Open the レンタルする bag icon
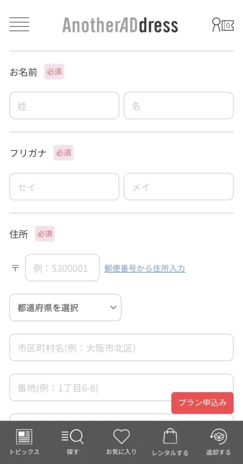Viewport: 243px width, 464px height. (170, 437)
